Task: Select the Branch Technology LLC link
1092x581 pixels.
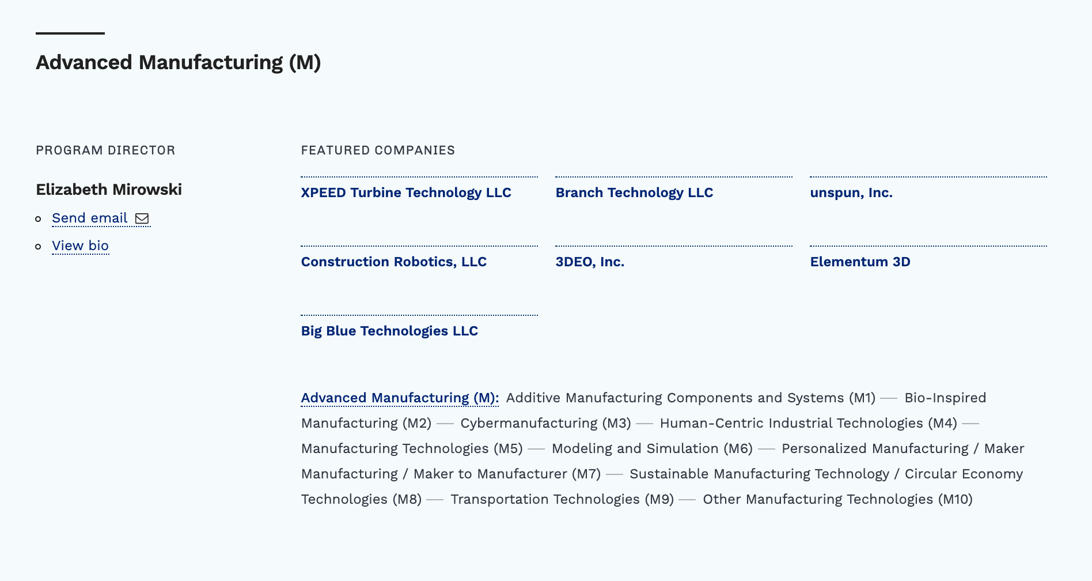Action: (634, 193)
